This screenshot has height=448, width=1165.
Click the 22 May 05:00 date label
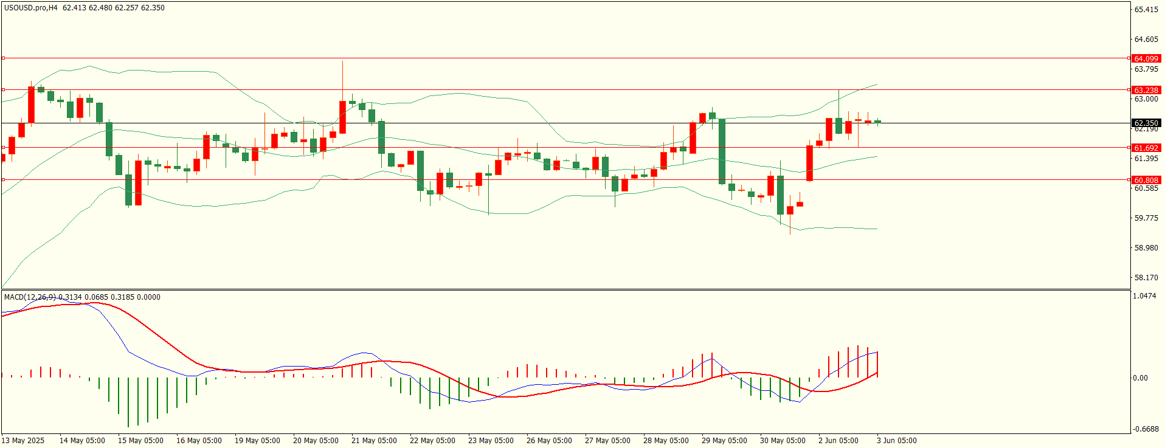click(432, 441)
